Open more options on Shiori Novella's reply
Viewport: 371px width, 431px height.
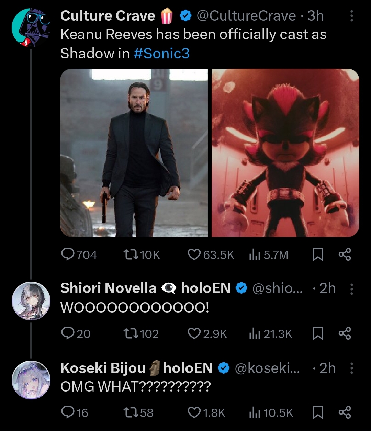coord(351,289)
